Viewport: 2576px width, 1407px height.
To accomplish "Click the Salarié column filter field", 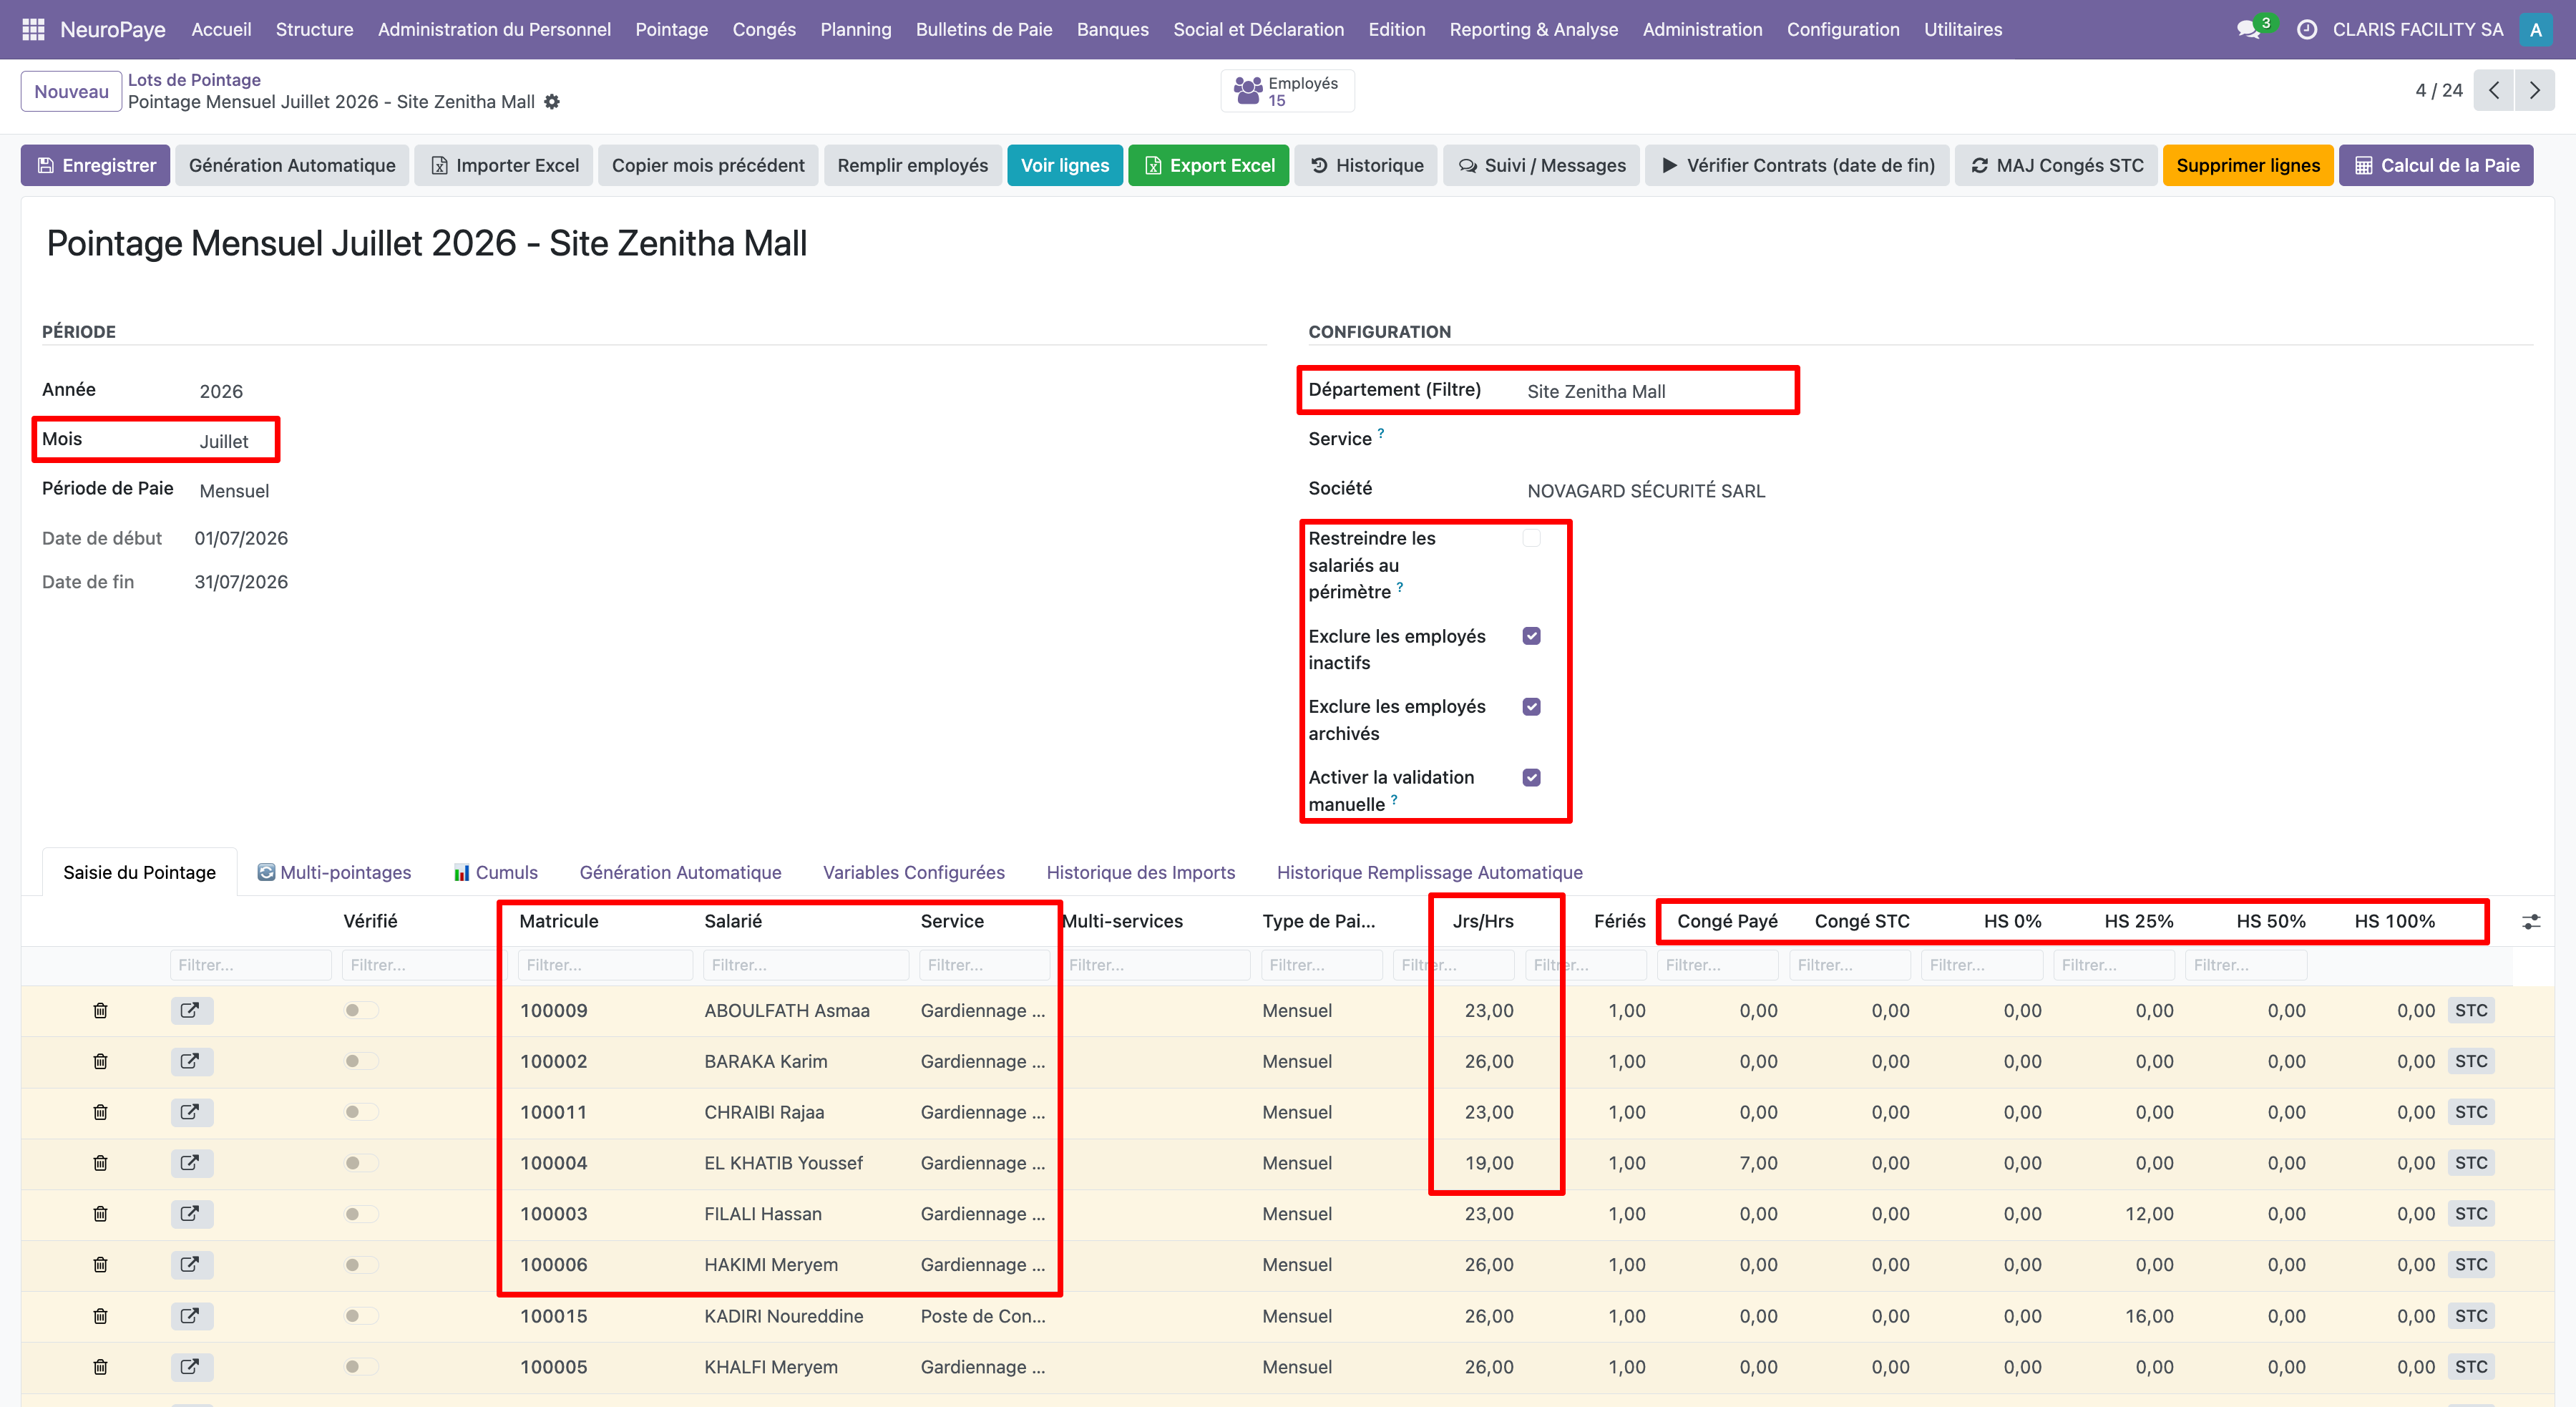I will pos(806,966).
